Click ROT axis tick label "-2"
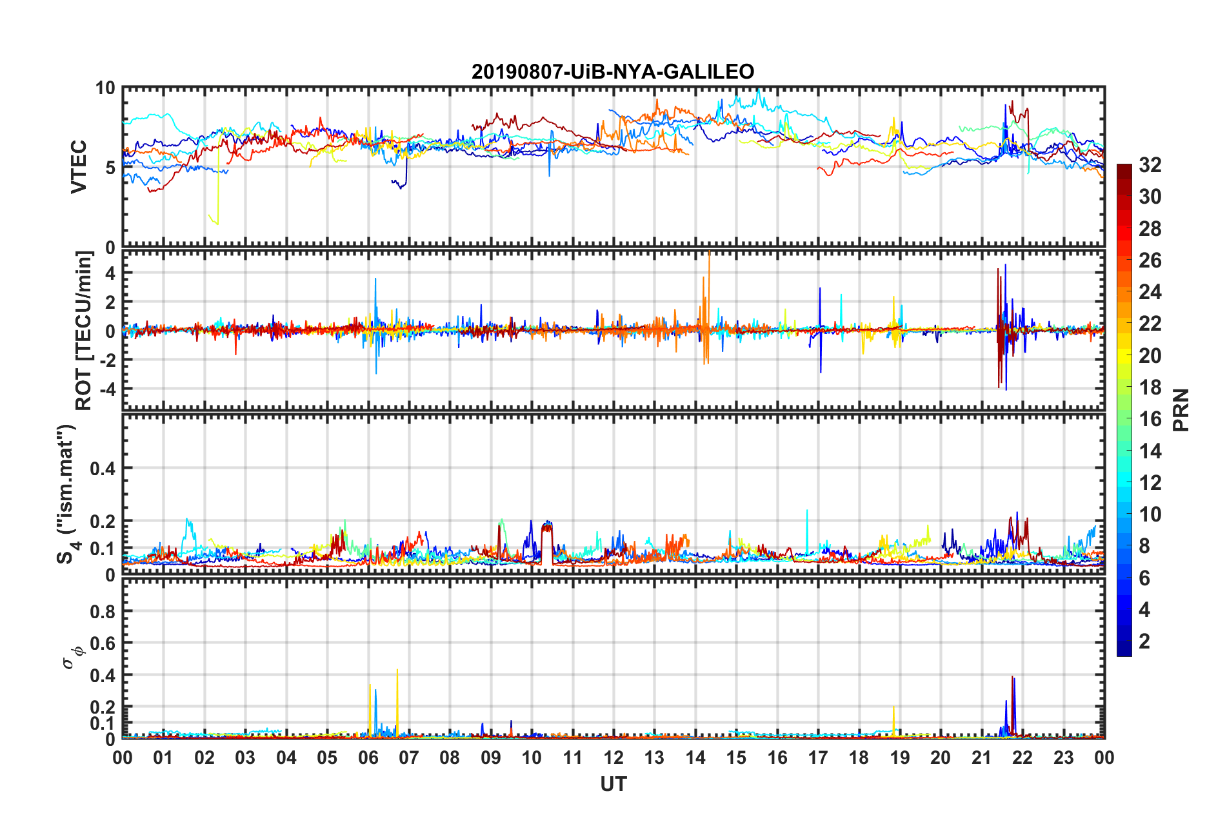This screenshot has height=820, width=1227. point(107,360)
